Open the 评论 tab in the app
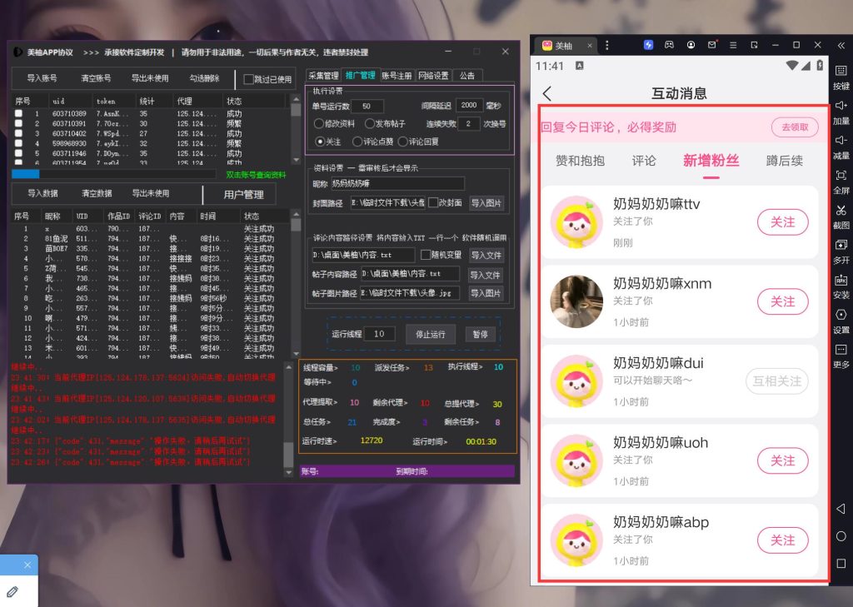 [x=643, y=161]
